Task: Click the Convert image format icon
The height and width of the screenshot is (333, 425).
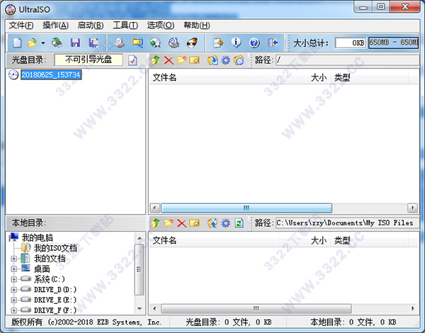Action: click(137, 43)
